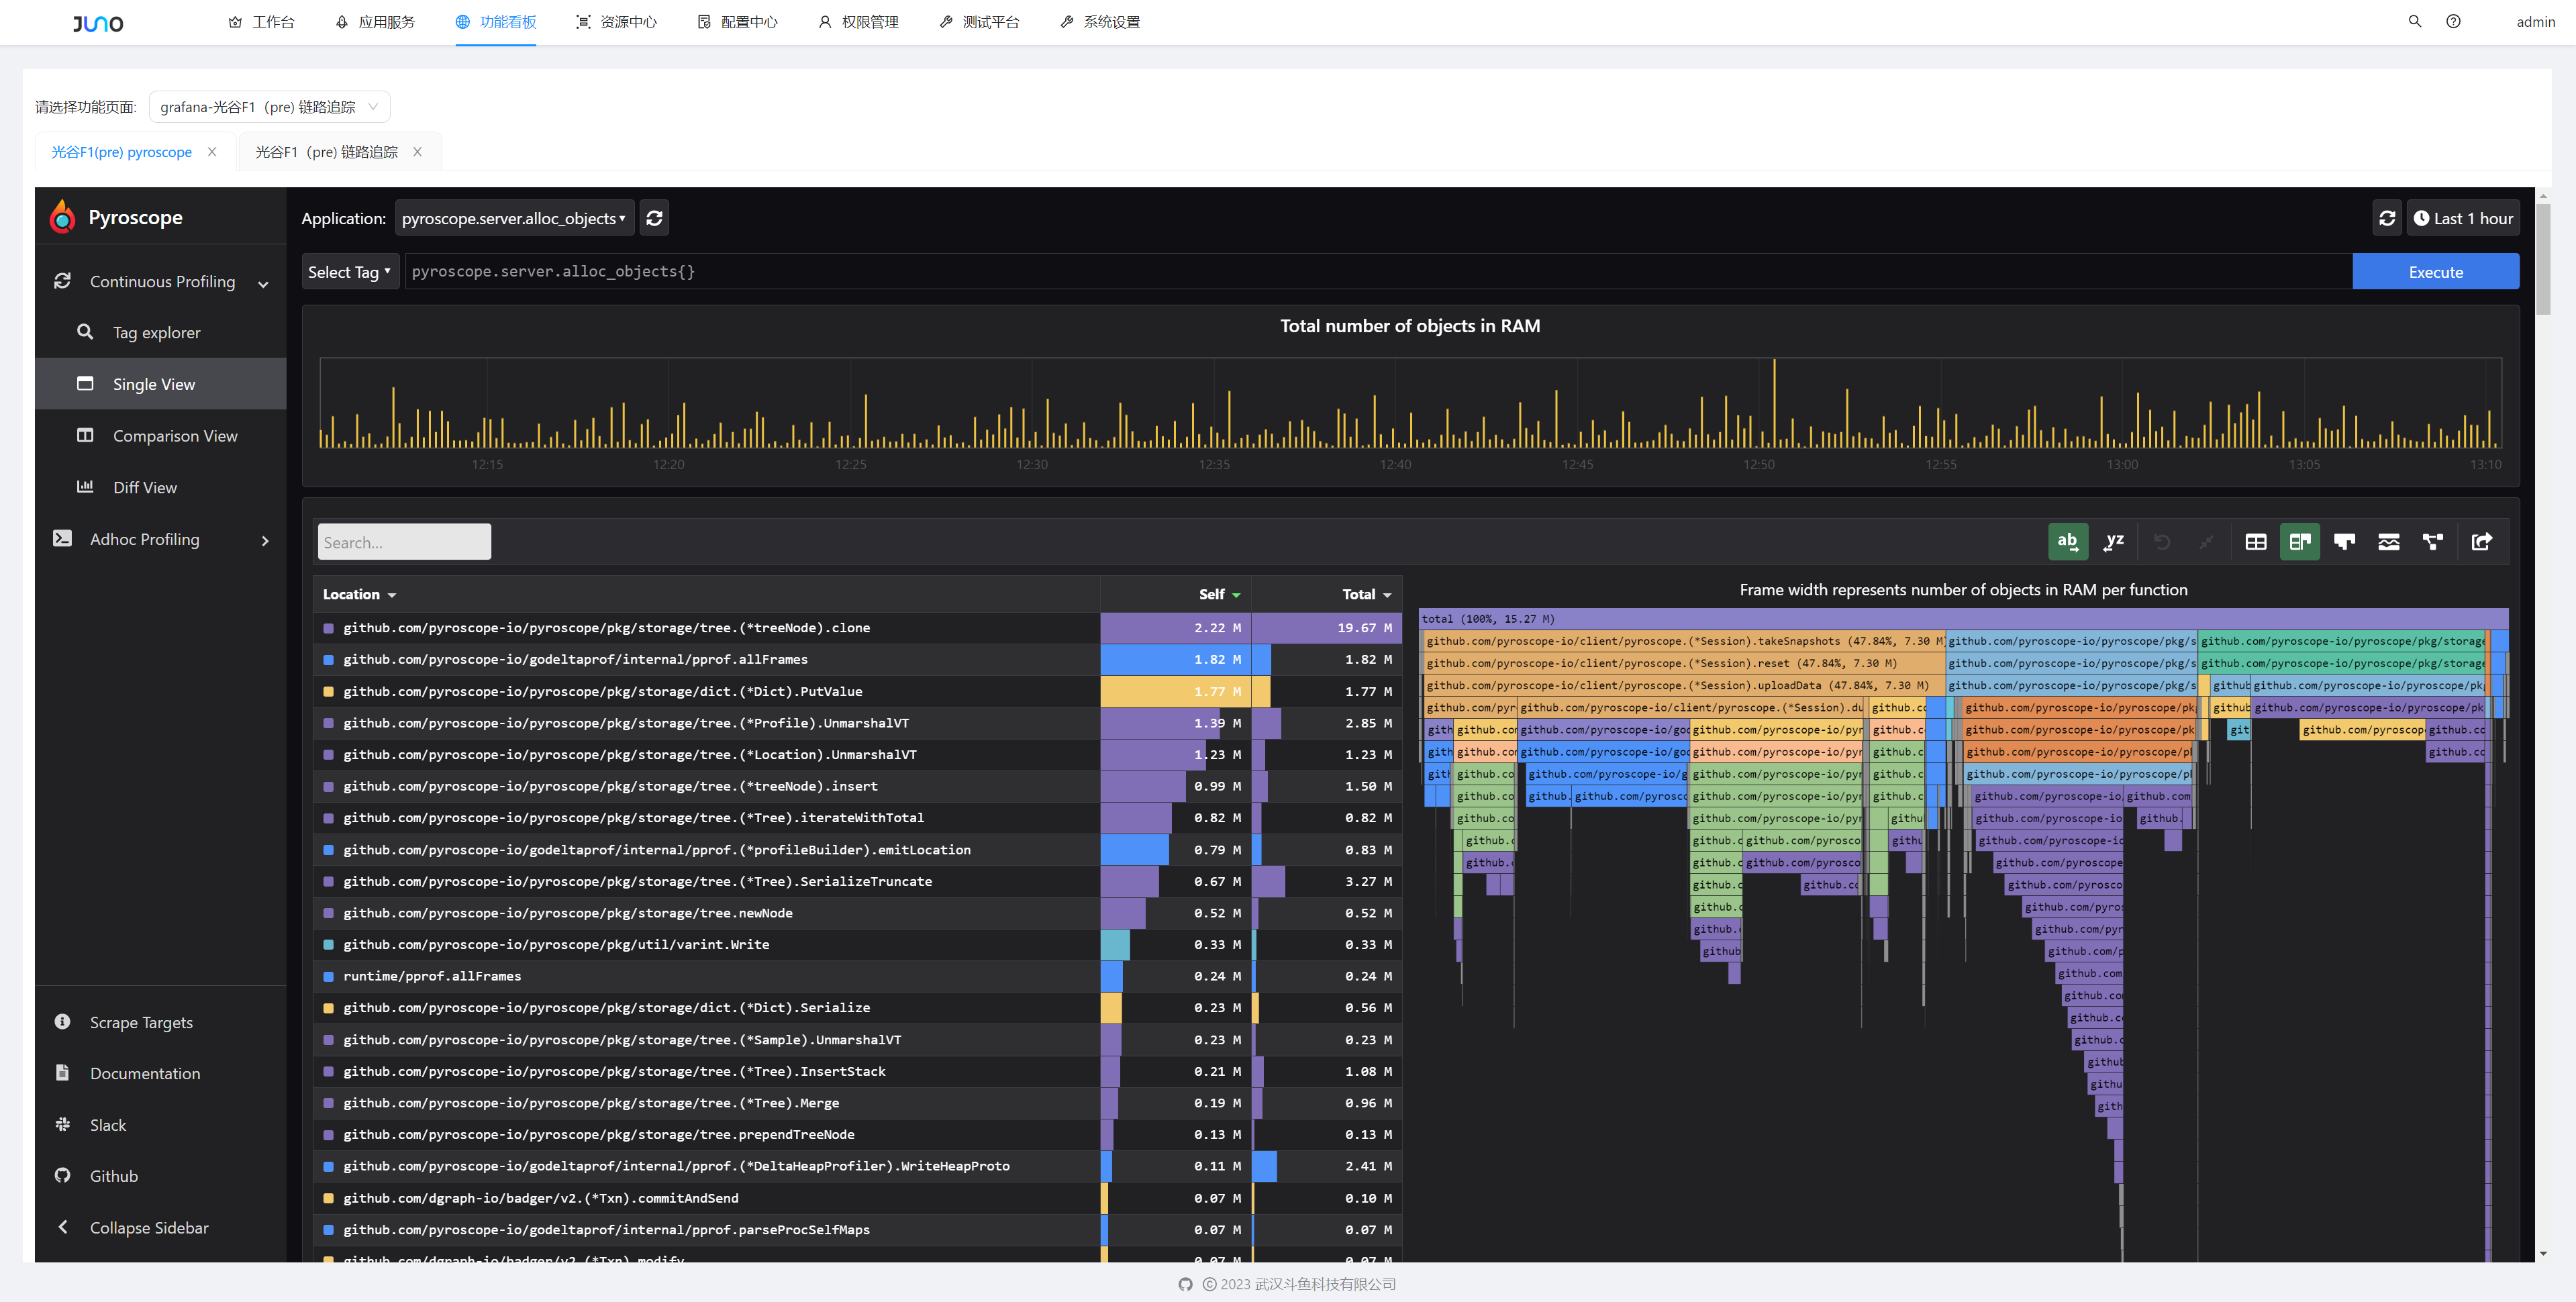Open the Slack link
This screenshot has height=1302, width=2576.
[x=161, y=1125]
